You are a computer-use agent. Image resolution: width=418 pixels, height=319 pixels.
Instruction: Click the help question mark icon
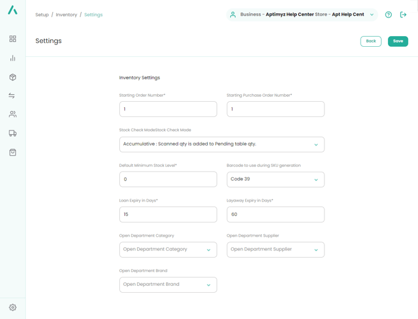[388, 14]
